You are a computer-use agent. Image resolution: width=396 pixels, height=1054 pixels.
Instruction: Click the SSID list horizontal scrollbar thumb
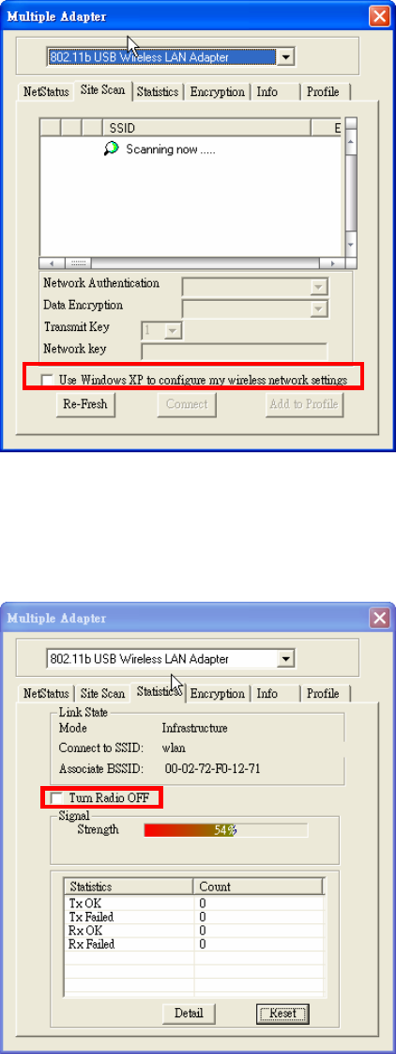pos(79,263)
